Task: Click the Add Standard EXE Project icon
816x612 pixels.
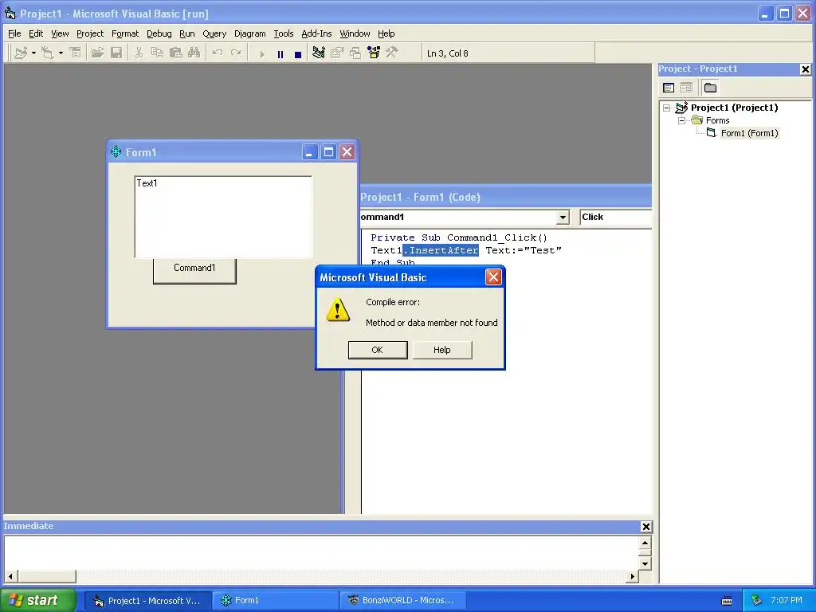Action: [21, 53]
